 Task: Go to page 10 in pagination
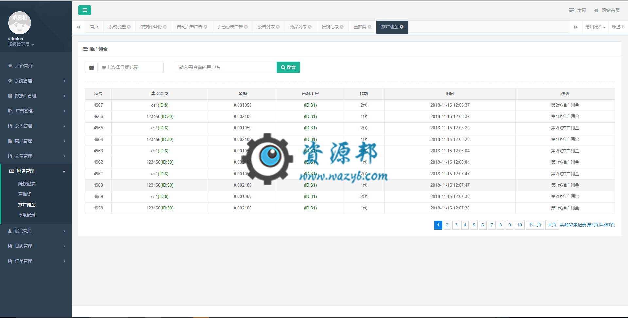(x=520, y=225)
